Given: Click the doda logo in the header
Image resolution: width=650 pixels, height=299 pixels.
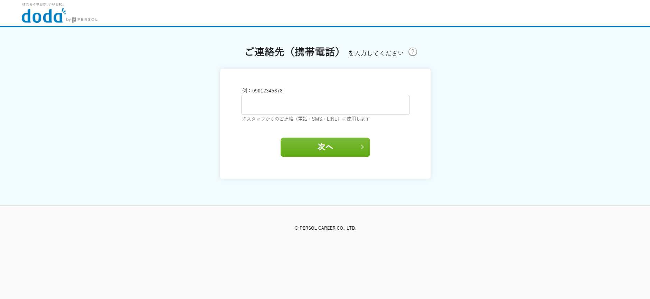Looking at the screenshot, I should pyautogui.click(x=42, y=16).
